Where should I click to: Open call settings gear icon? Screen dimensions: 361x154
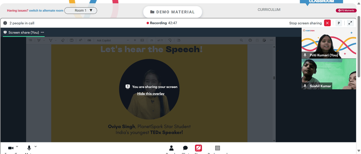(5, 23)
